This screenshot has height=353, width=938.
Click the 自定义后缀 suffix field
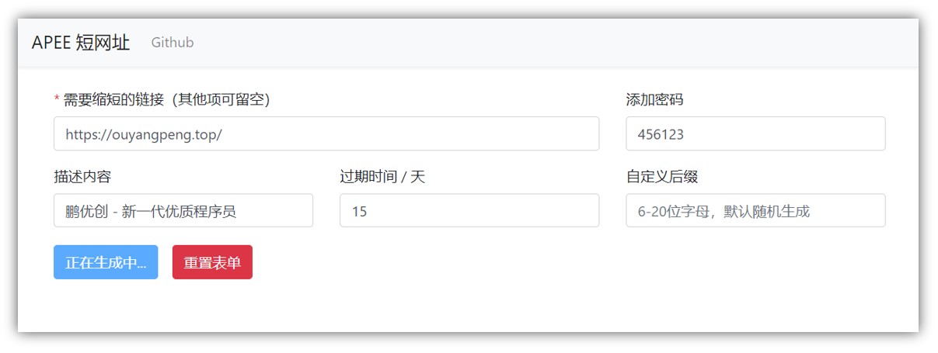(x=755, y=210)
